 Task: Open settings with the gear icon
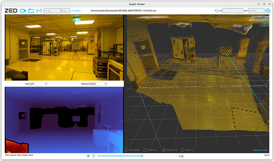(x=268, y=11)
